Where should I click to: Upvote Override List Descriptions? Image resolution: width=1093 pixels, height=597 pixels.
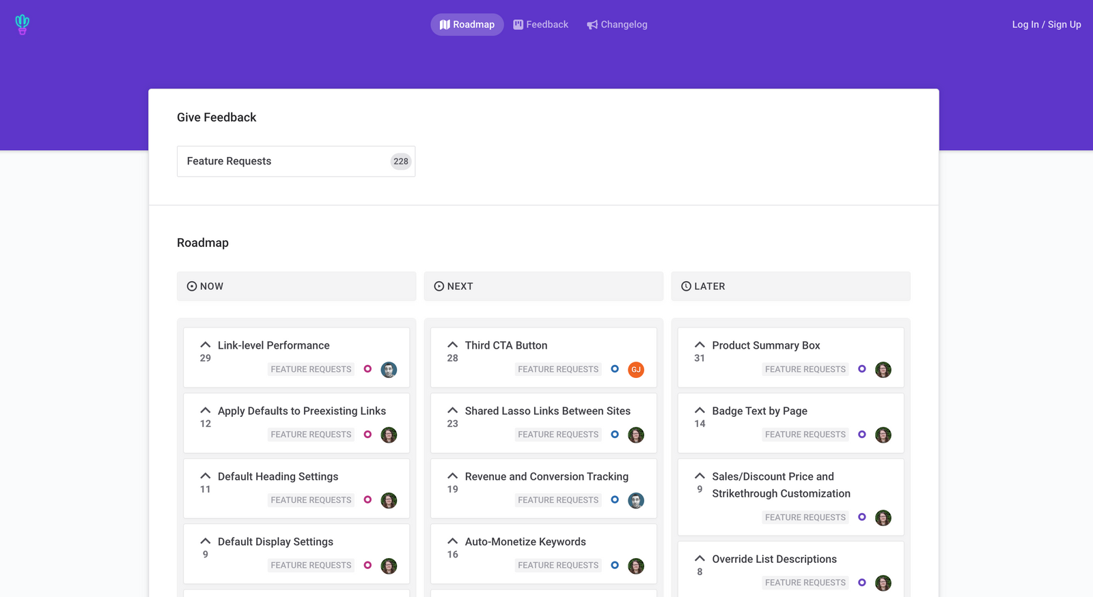point(700,559)
